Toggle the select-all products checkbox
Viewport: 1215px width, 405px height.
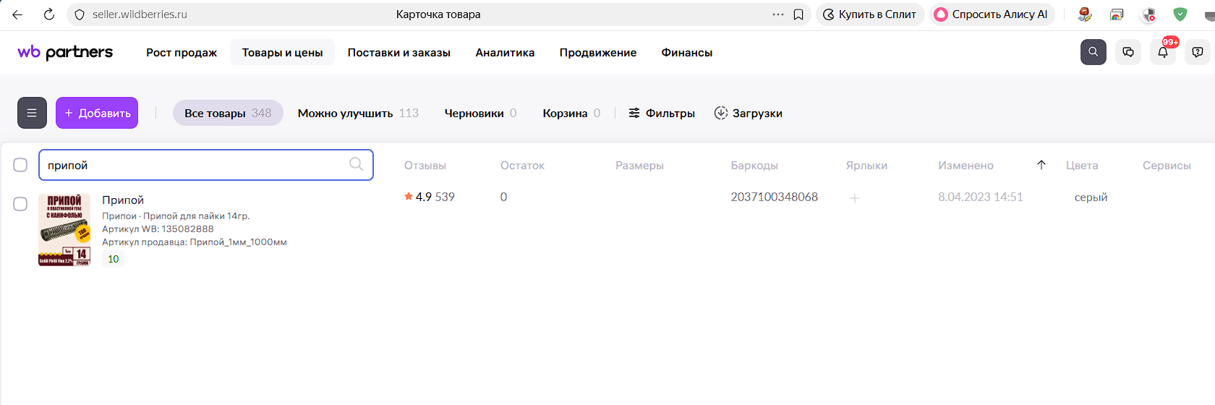pos(20,165)
